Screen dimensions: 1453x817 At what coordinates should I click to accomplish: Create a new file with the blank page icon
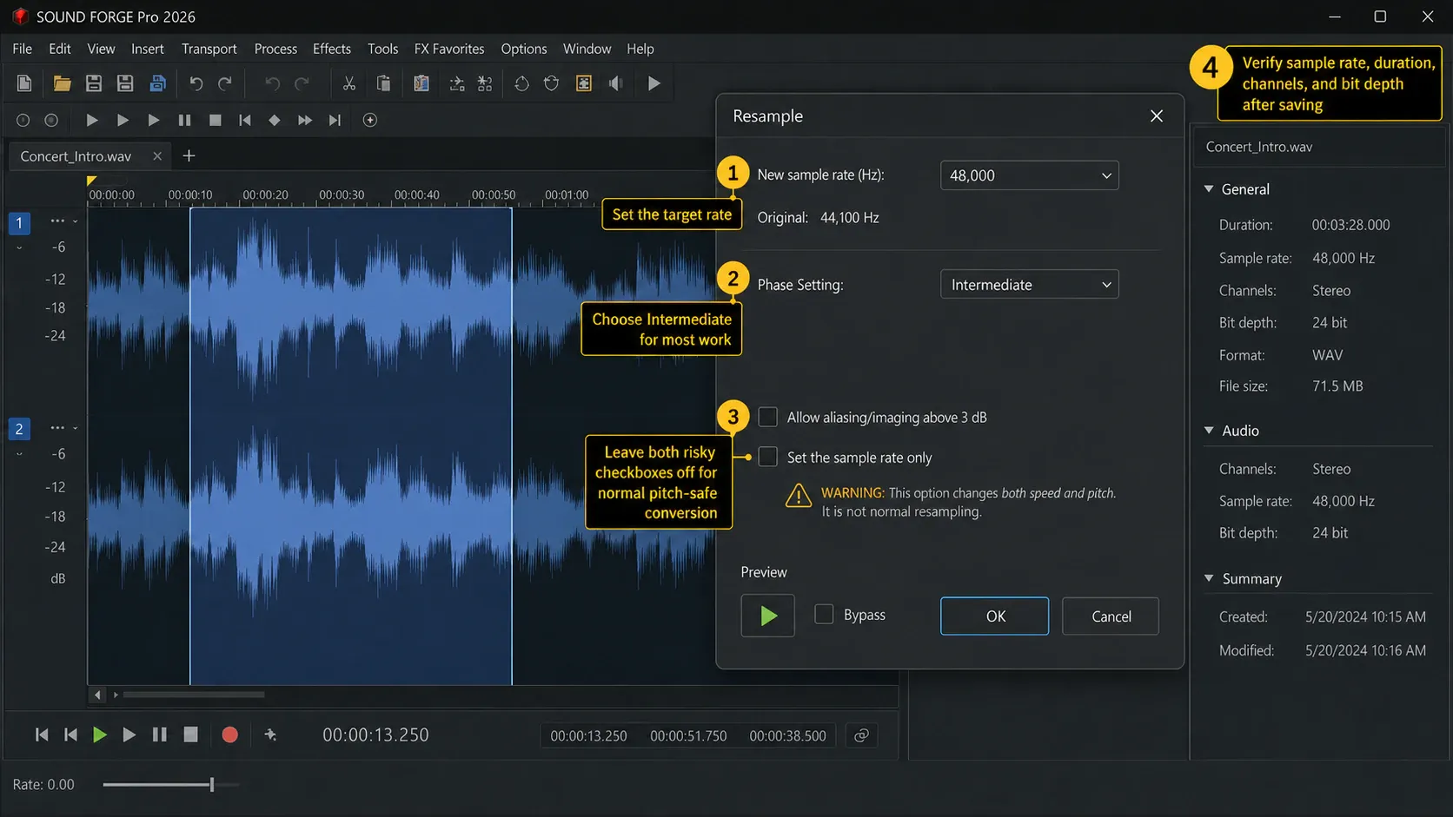(24, 83)
